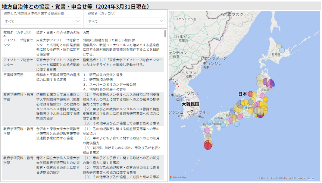Select the red bubble beside the 日本 label
Viewport: 322px width, 183px height.
250,94
